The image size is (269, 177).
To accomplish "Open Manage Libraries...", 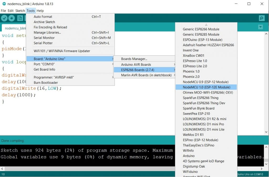I will [70, 32].
